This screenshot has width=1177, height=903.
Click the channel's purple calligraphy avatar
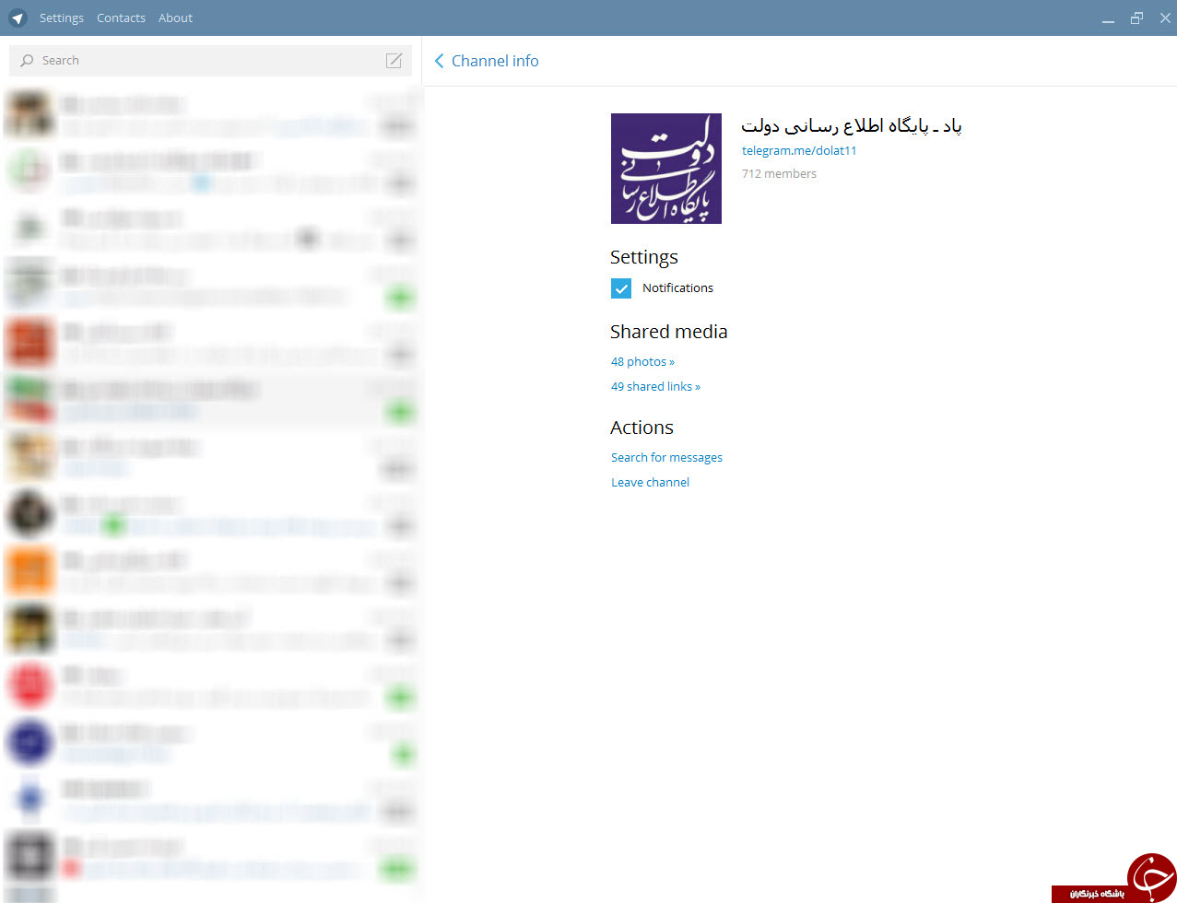coord(666,169)
